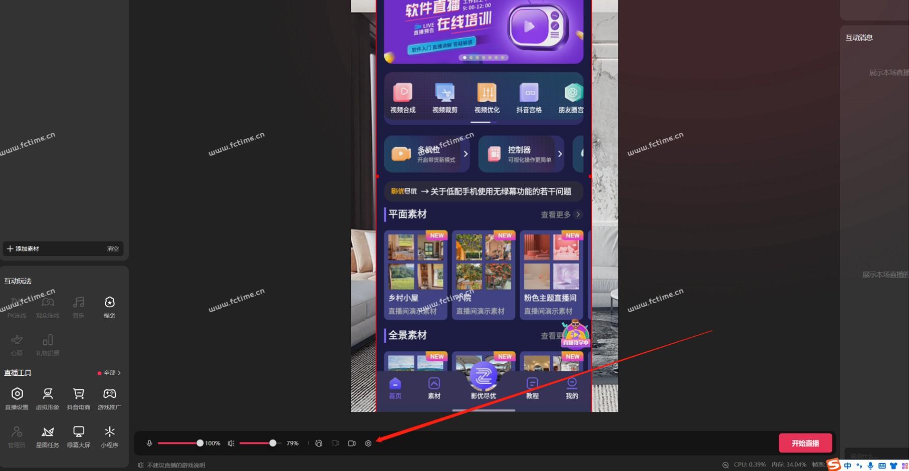The image size is (909, 471).
Task: Toggle Chinese 中 input mode
Action: click(x=847, y=466)
